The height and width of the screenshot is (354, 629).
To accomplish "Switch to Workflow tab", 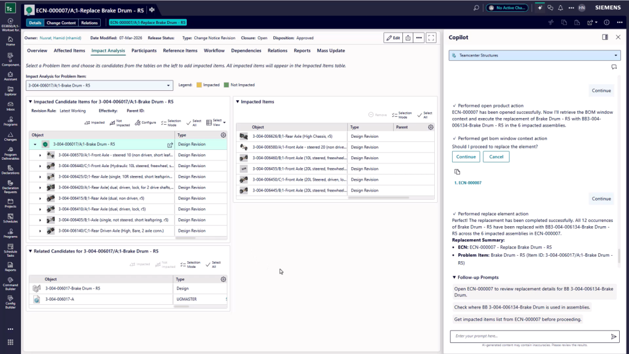I will click(x=214, y=50).
